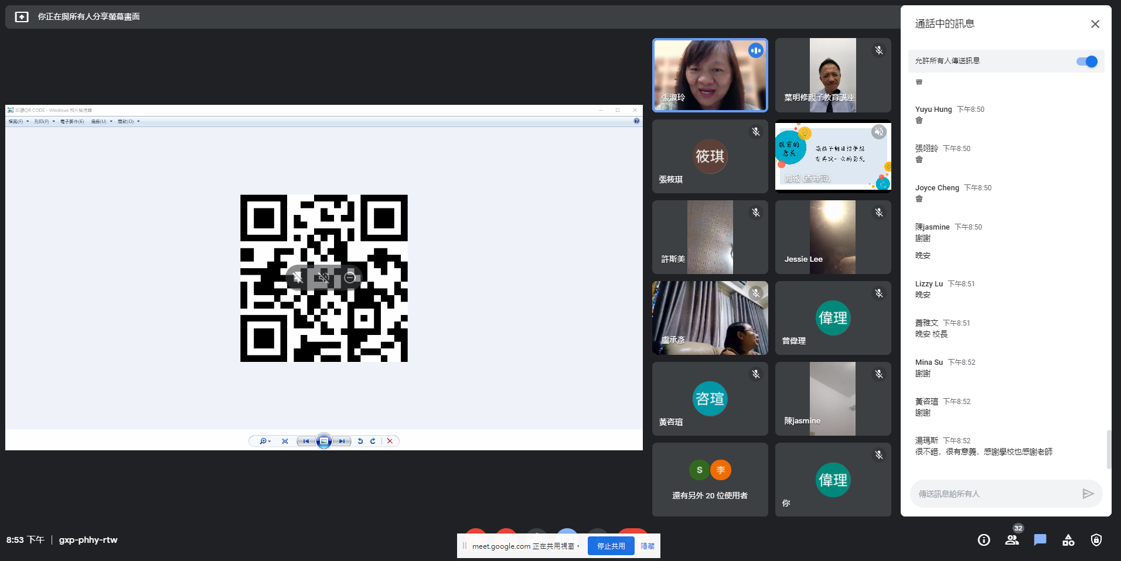Screen dimensions: 1121x561
Task: Start slideshow in photo viewer
Action: coord(324,441)
